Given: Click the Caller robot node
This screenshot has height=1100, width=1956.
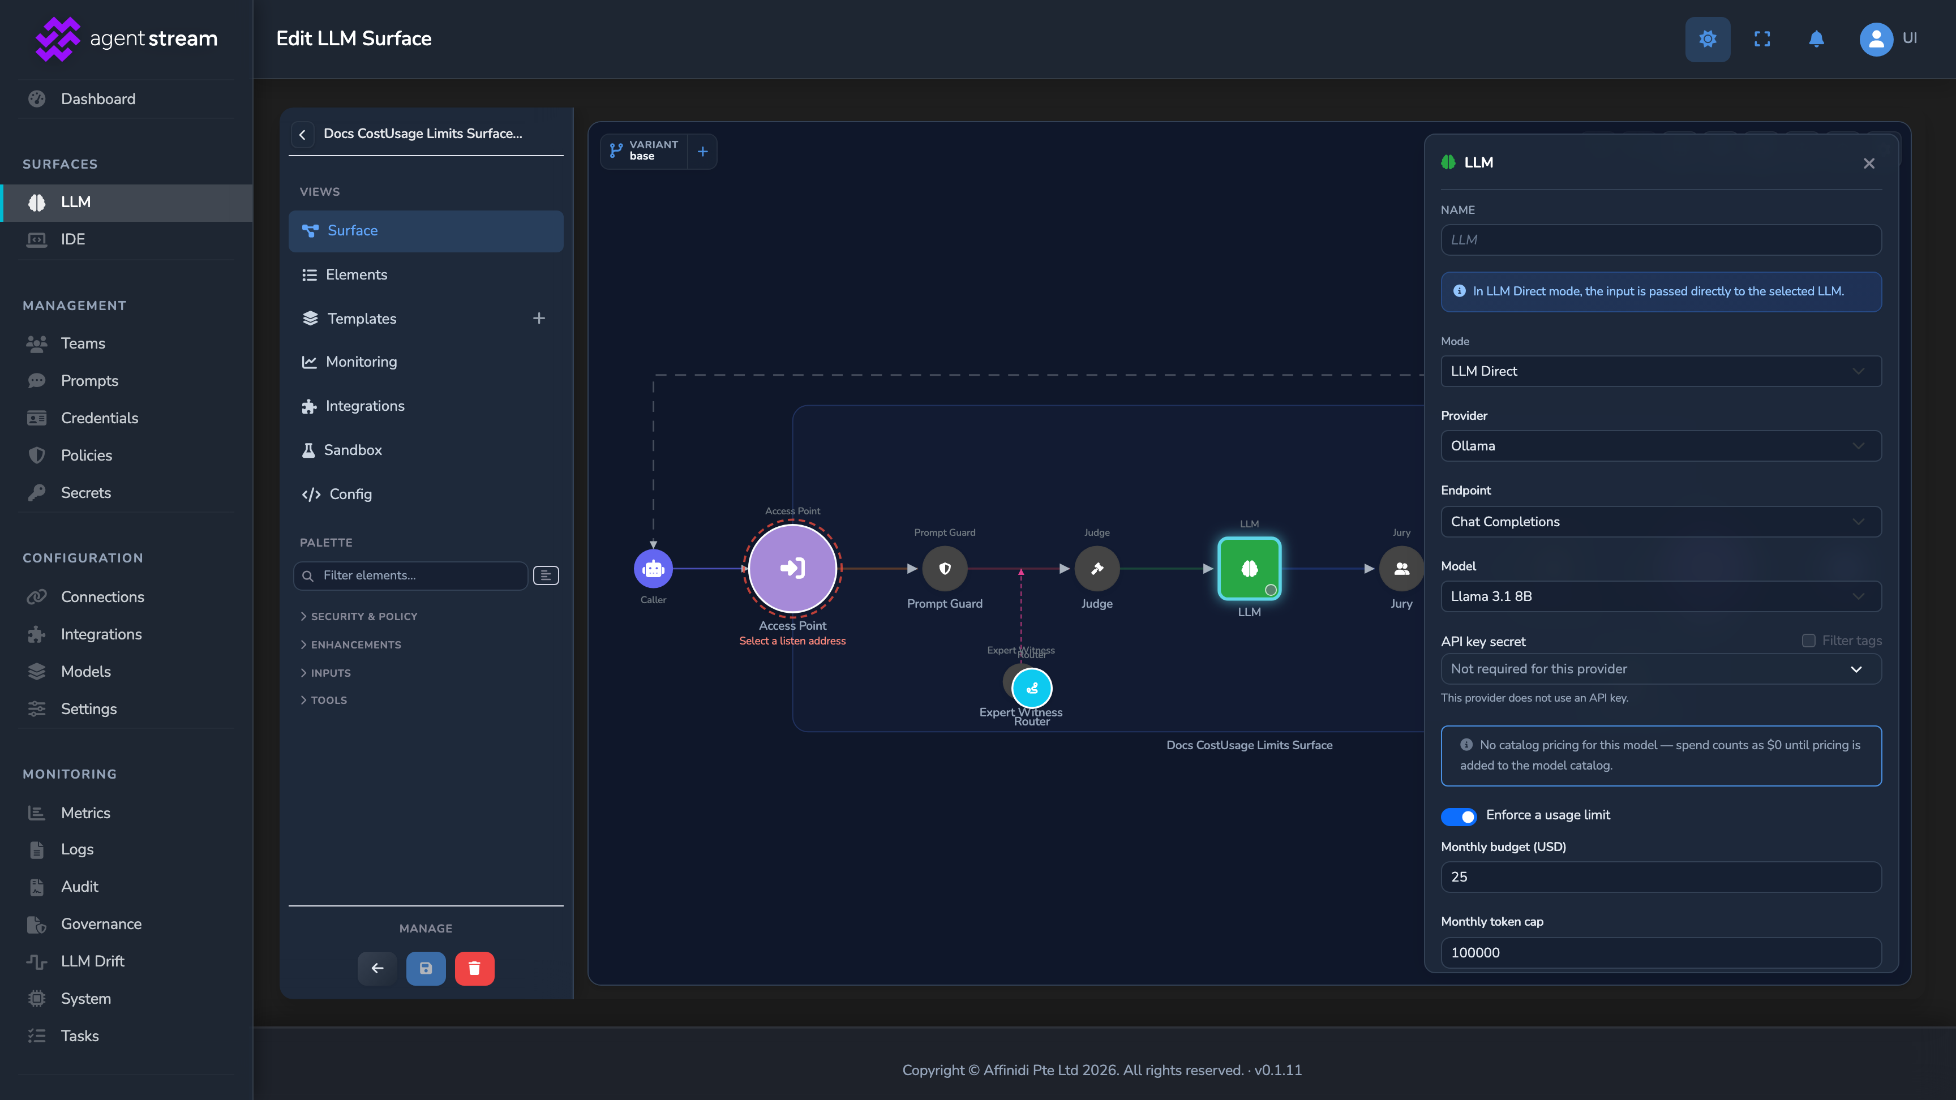Looking at the screenshot, I should click(x=653, y=568).
